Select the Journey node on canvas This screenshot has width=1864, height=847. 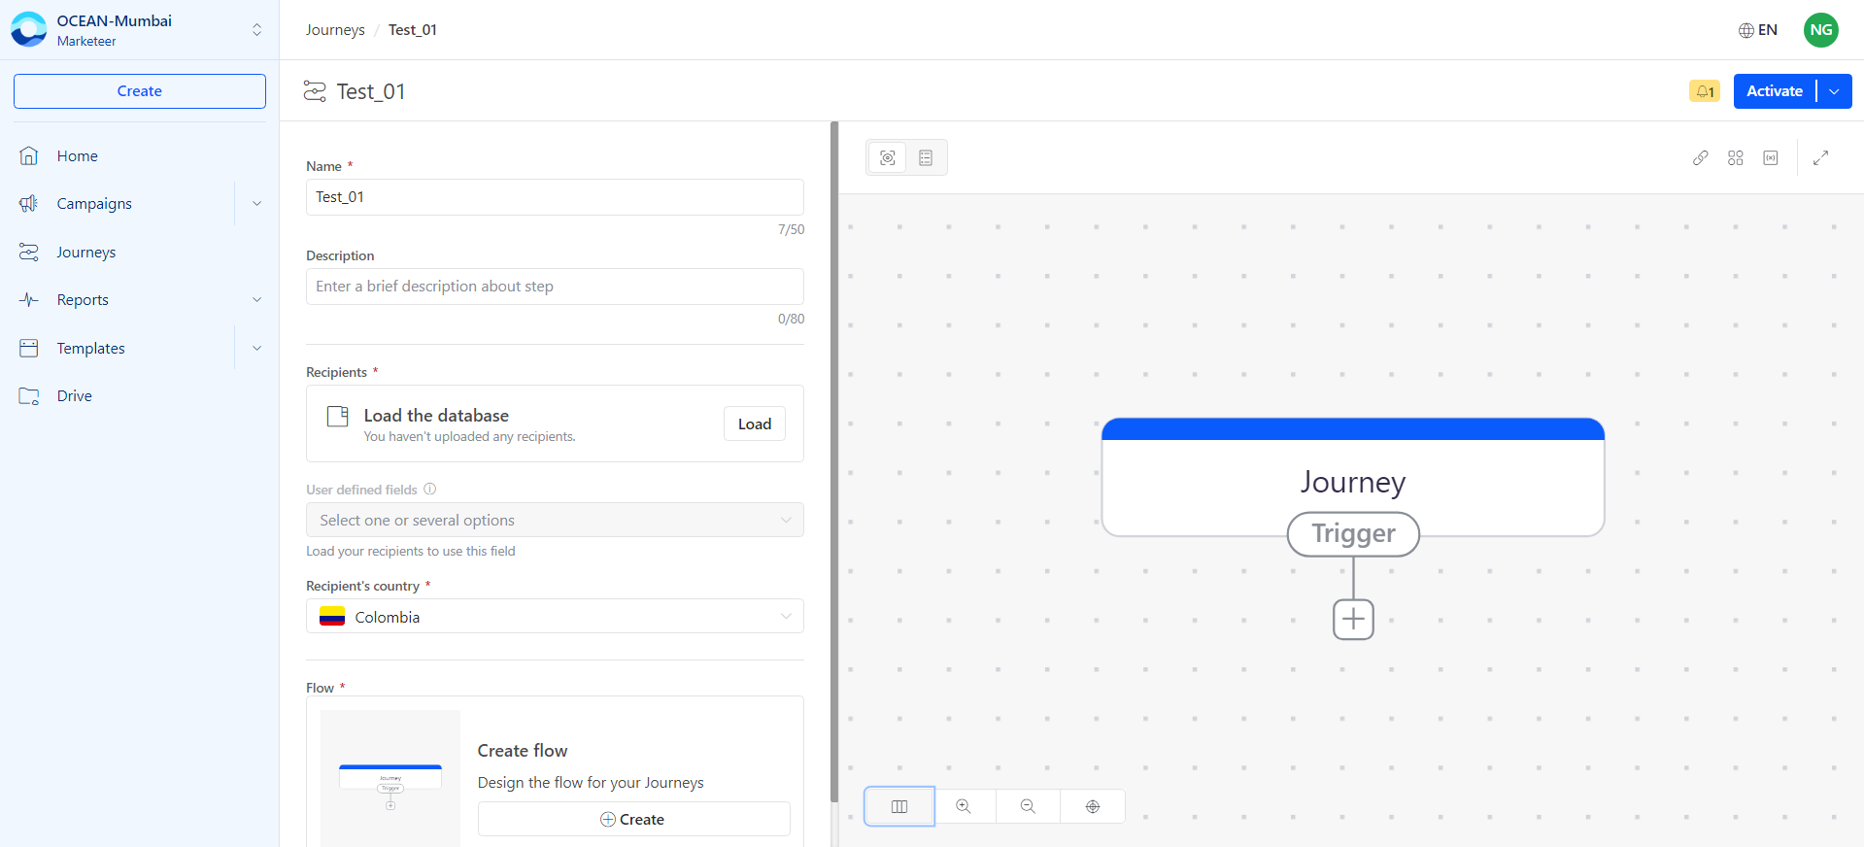point(1353,477)
